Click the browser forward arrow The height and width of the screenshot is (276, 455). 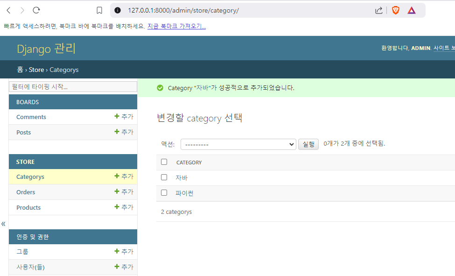(x=22, y=10)
